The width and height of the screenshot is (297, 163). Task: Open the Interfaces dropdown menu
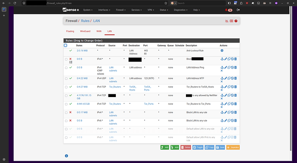pyautogui.click(x=104, y=10)
